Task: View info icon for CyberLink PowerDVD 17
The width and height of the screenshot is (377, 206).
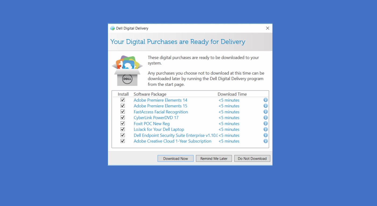Action: point(266,117)
